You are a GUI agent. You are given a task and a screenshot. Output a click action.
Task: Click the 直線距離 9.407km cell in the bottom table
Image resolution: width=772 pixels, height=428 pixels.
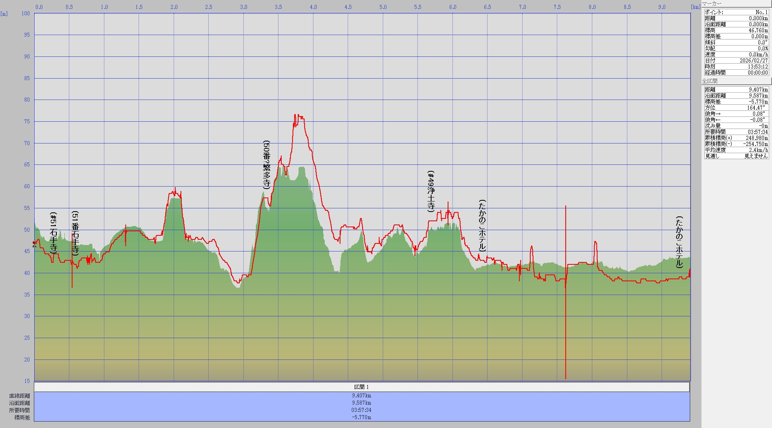[361, 395]
